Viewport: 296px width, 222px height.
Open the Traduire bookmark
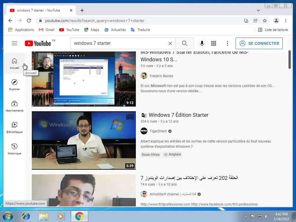click(x=140, y=30)
